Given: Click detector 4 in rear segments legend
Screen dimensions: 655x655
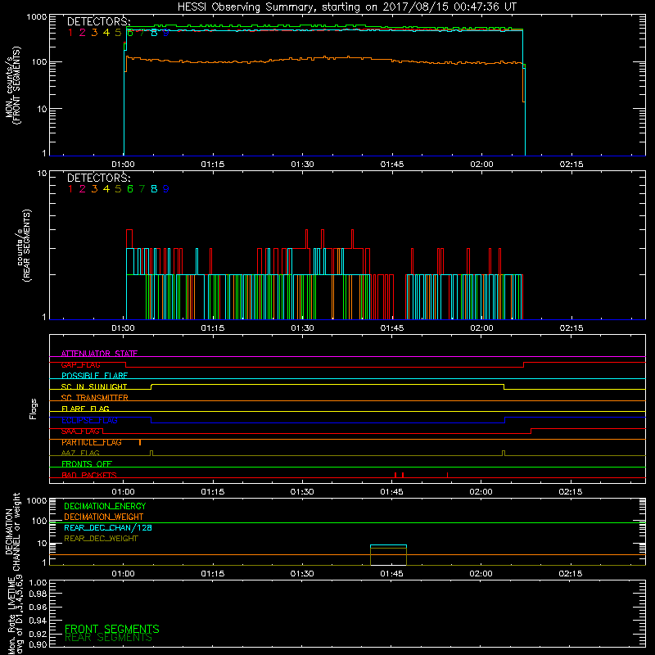Looking at the screenshot, I should click(x=106, y=189).
